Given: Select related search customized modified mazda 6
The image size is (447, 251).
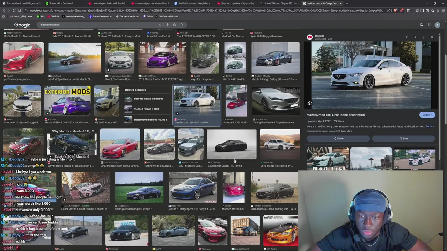Looking at the screenshot, I should [x=147, y=120].
